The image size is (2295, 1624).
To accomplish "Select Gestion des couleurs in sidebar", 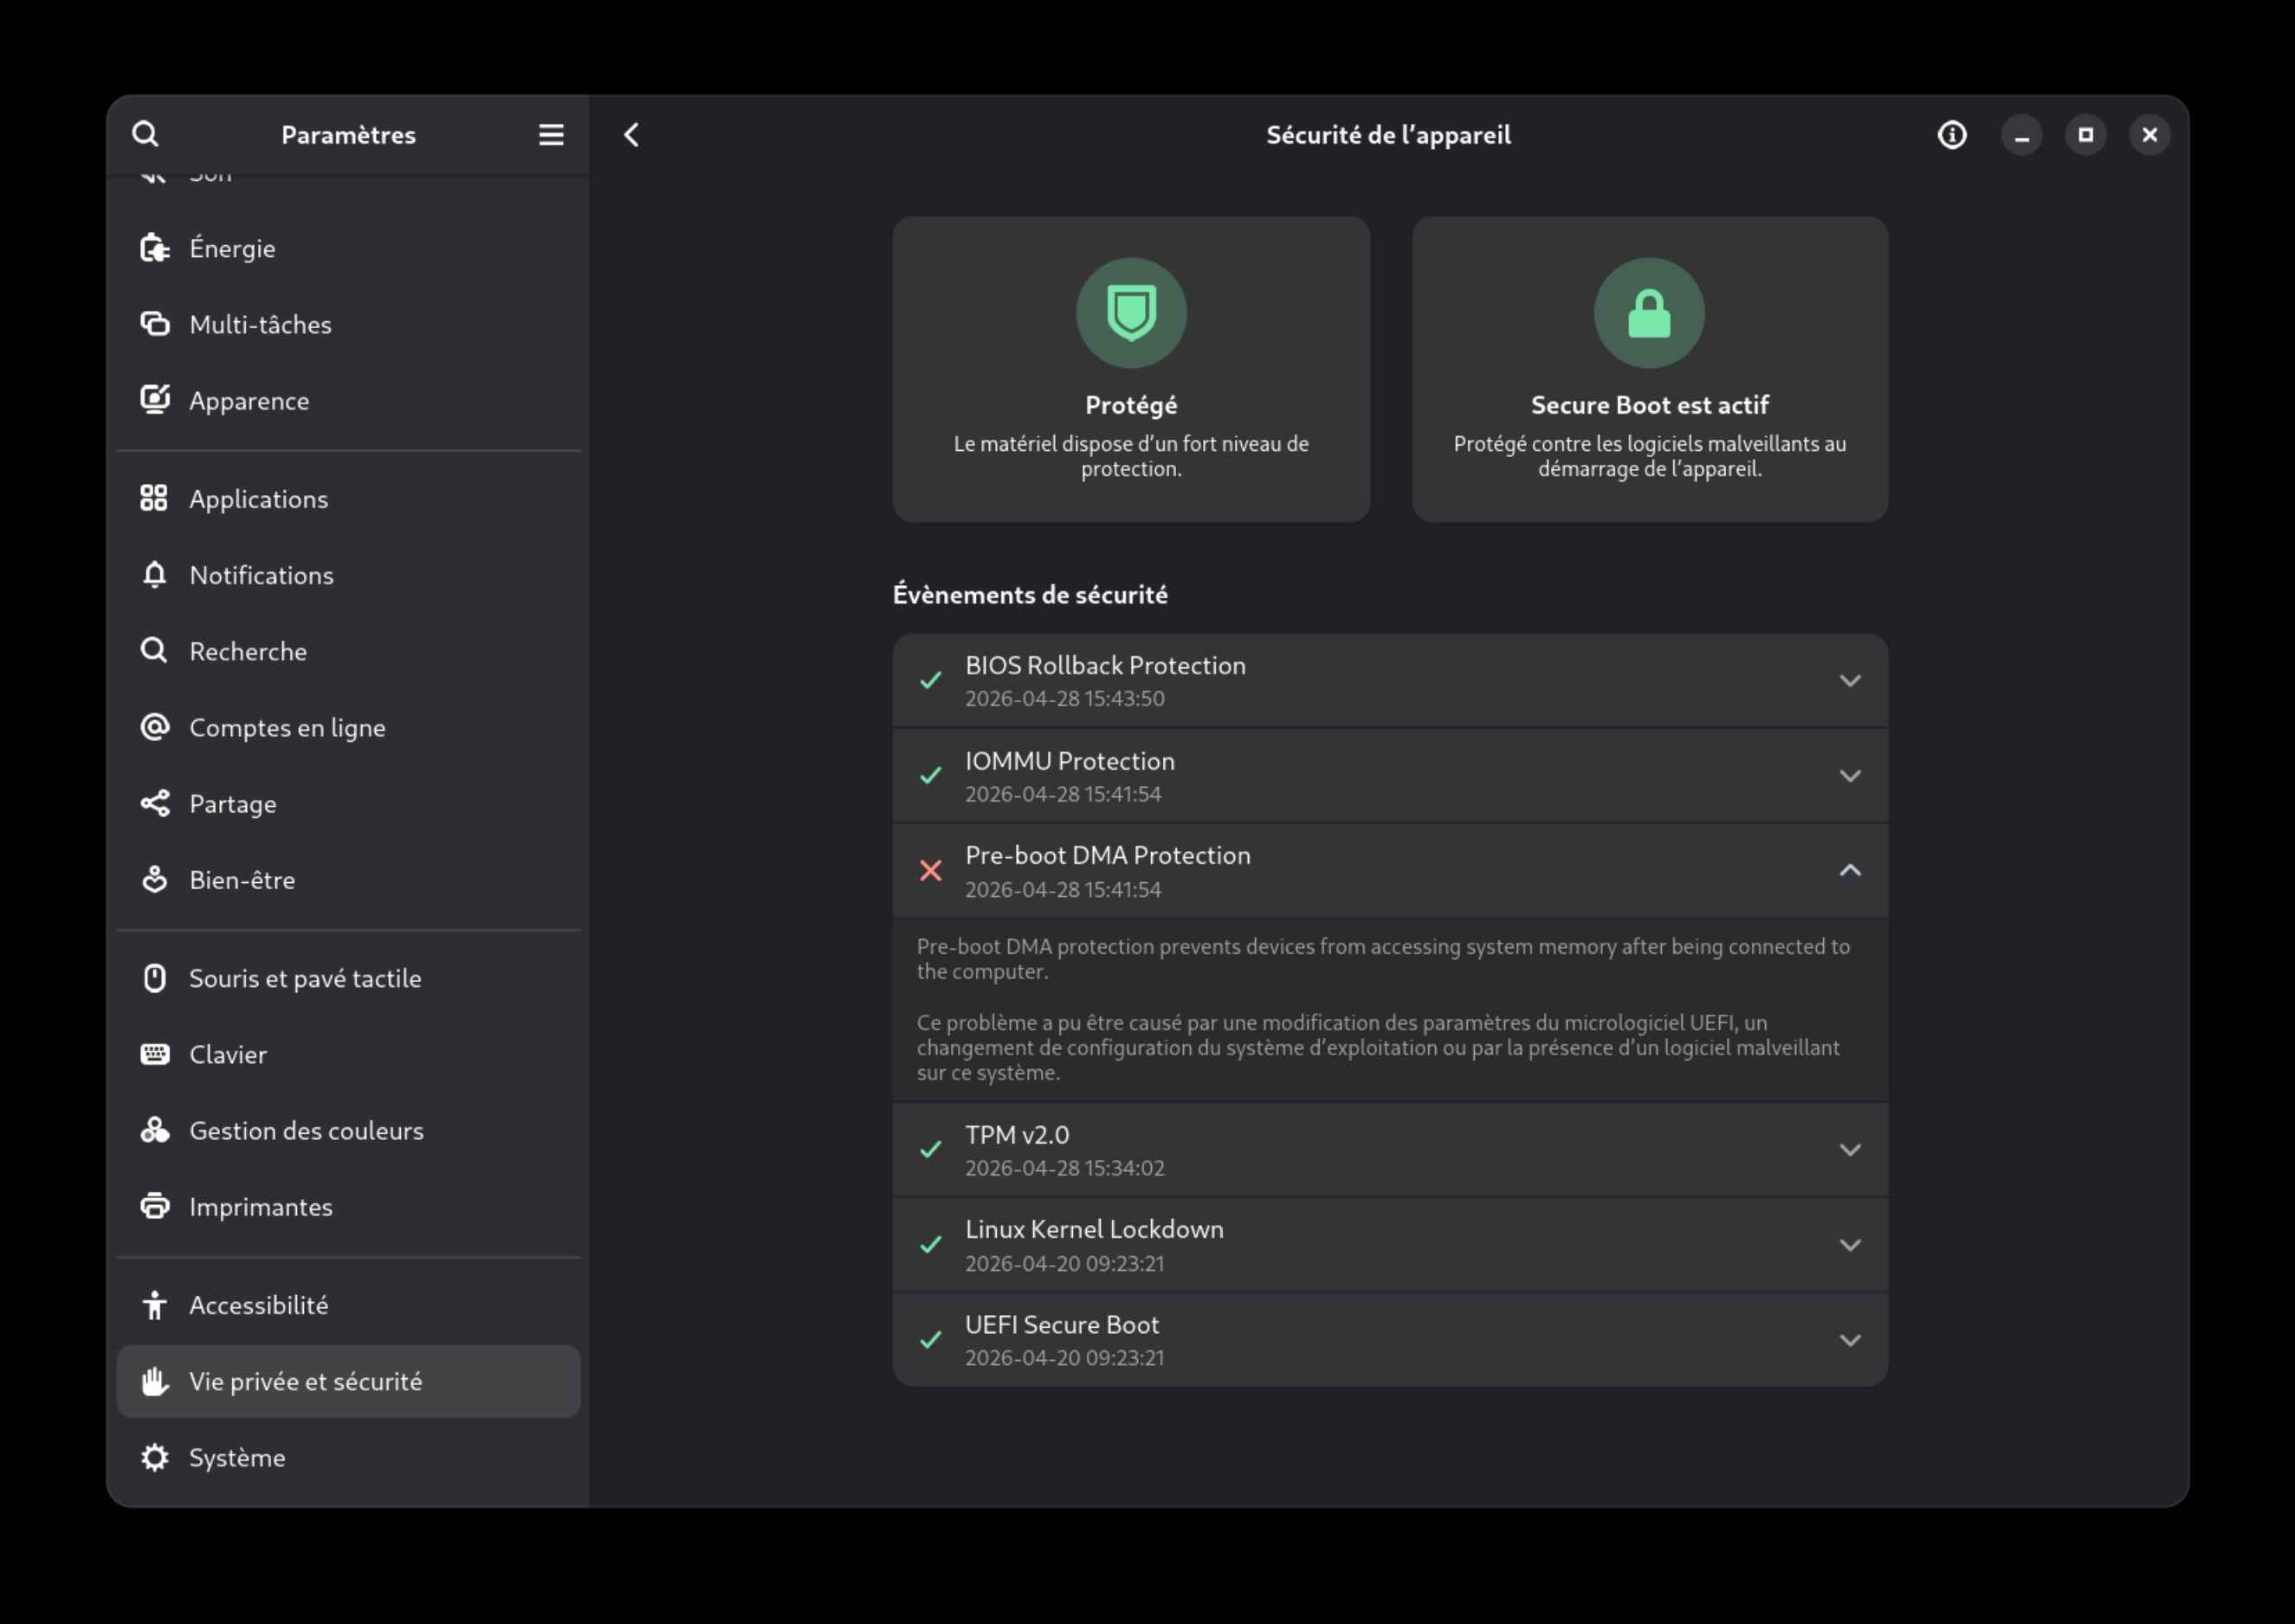I will point(306,1131).
